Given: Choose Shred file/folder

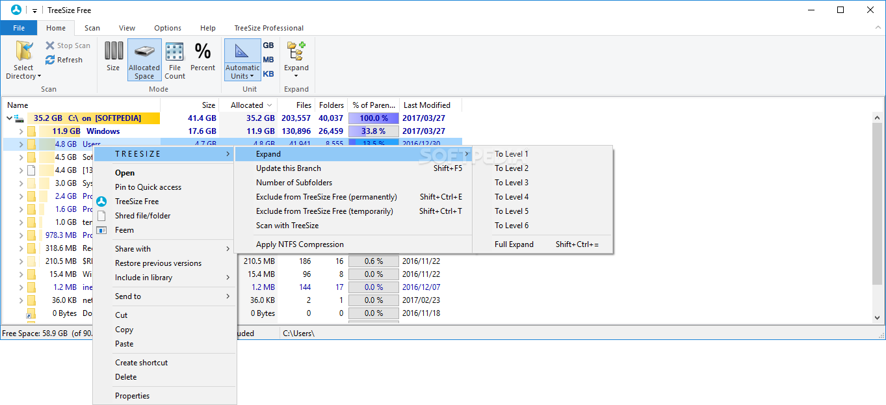Looking at the screenshot, I should pos(164,216).
